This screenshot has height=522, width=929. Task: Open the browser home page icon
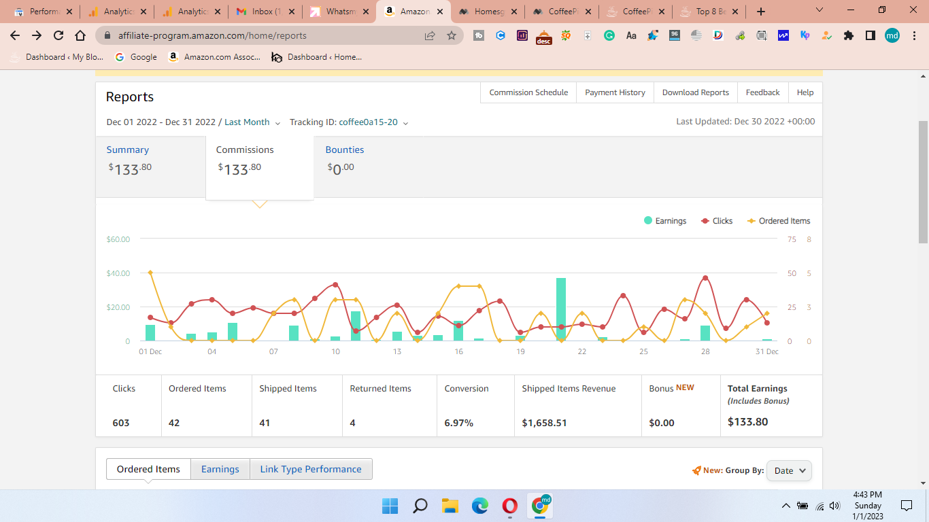point(80,35)
